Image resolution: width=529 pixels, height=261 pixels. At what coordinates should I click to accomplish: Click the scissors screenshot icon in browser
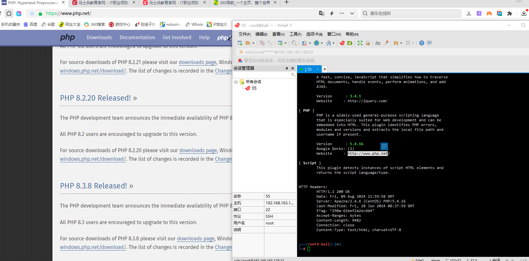click(x=469, y=13)
